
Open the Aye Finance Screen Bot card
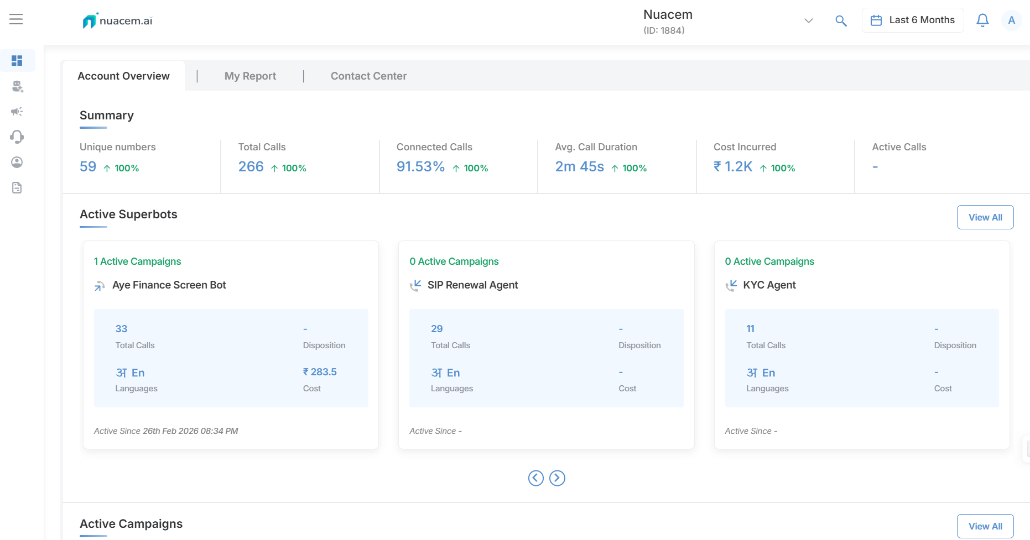pyautogui.click(x=231, y=345)
